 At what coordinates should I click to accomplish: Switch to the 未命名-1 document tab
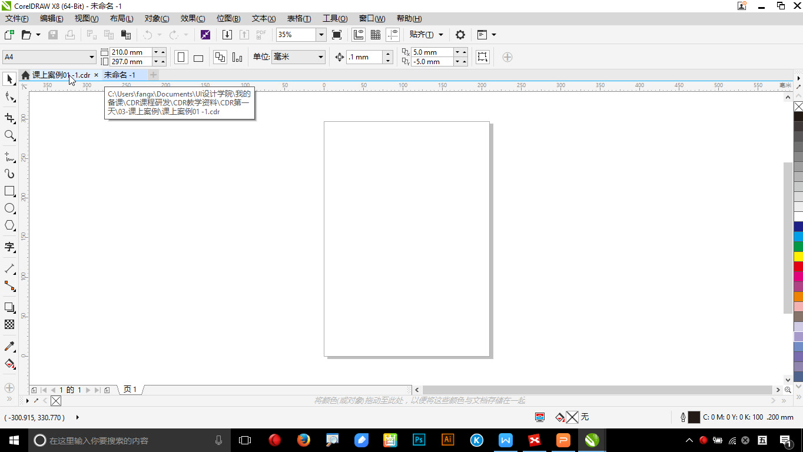(120, 75)
